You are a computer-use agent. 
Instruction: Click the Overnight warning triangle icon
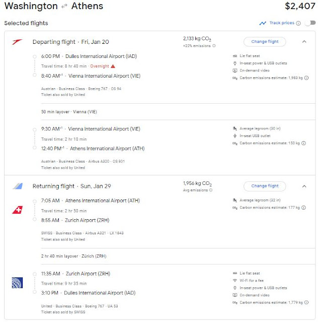click(113, 66)
